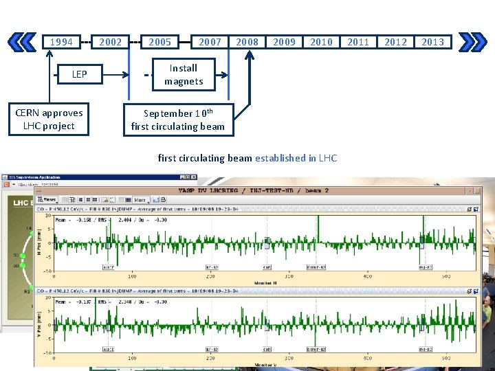The image size is (495, 371).
Task: Select year 2007 on the timeline
Action: 210,42
